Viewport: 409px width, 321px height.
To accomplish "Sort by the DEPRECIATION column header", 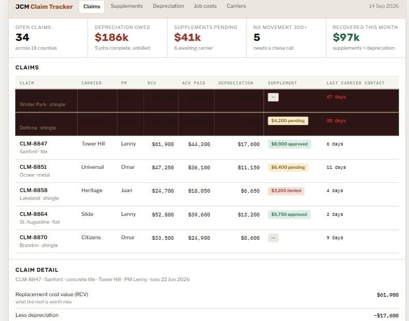I will (236, 83).
